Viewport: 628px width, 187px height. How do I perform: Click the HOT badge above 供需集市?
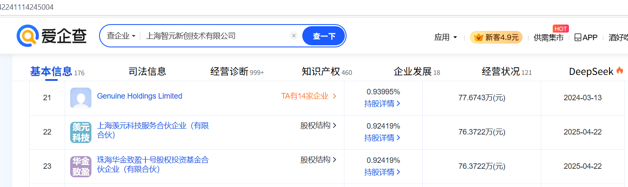coord(560,28)
